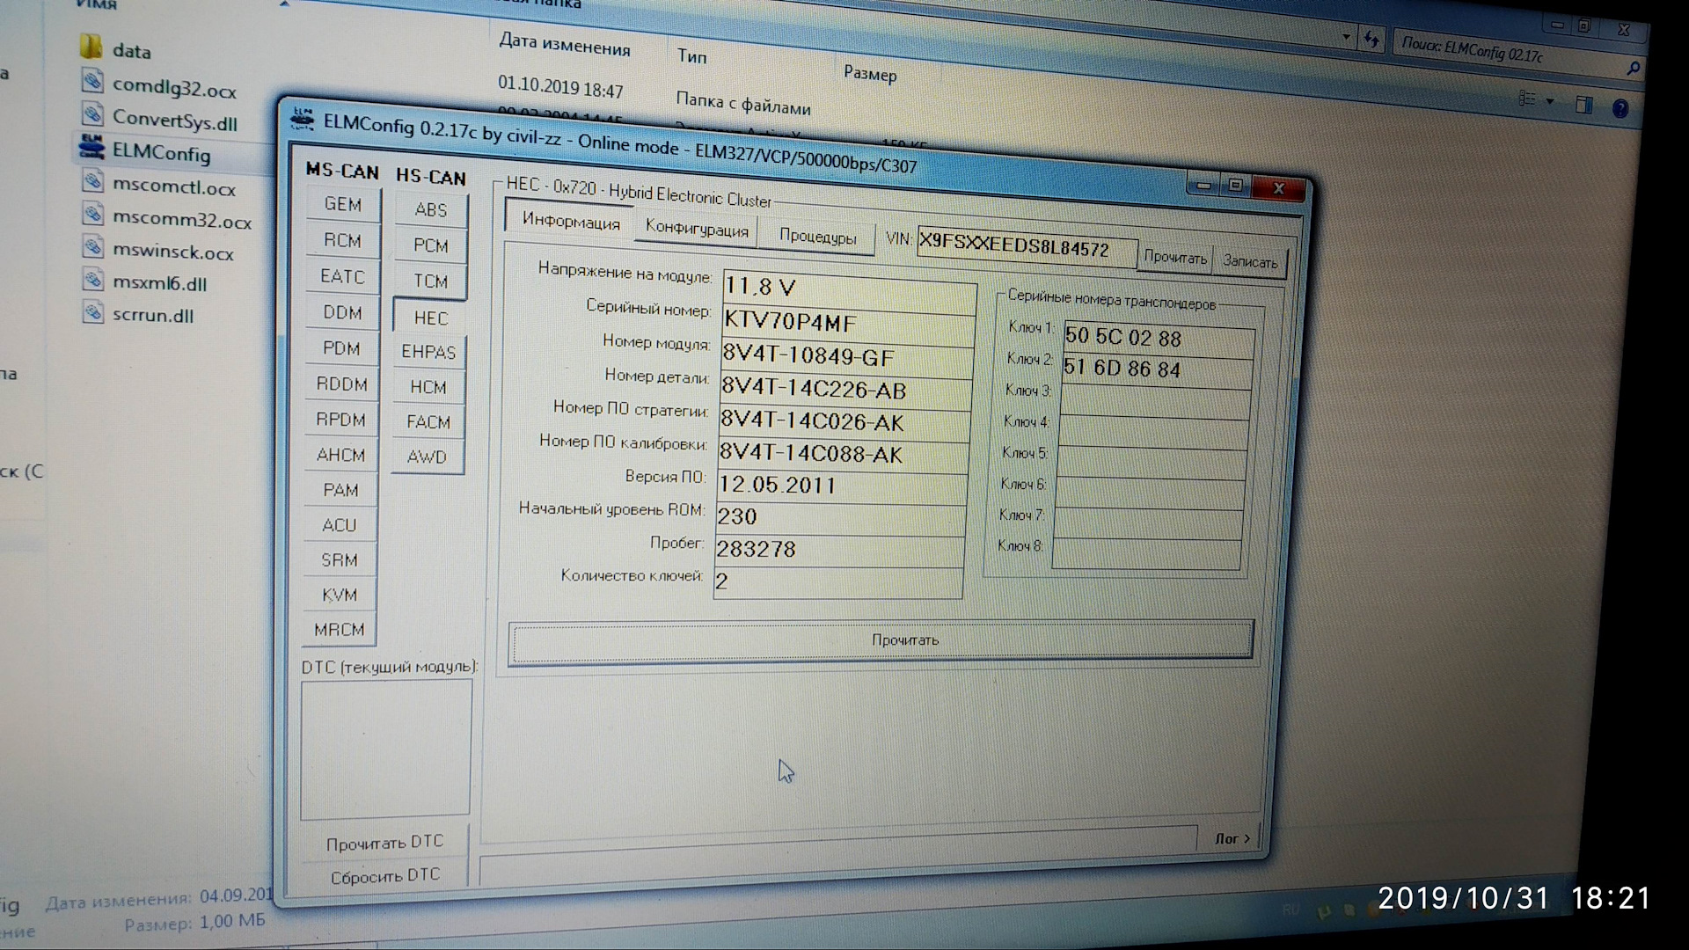This screenshot has width=1689, height=950.
Task: Select the MRCM module button
Action: 339,630
